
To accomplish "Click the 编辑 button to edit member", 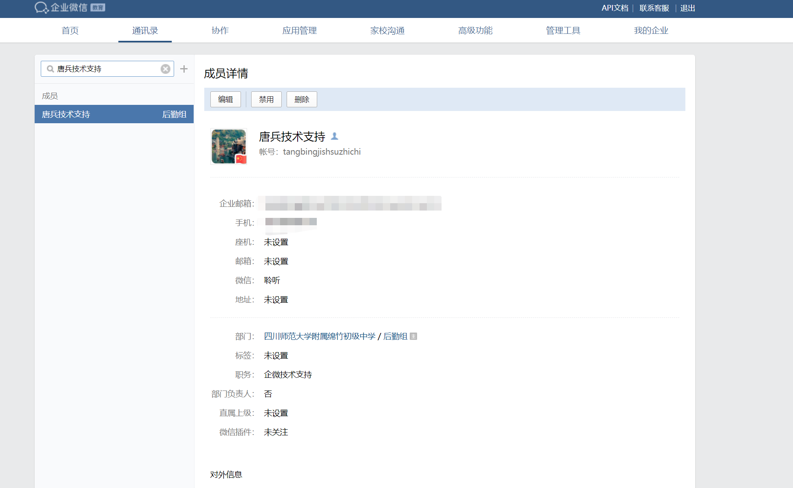I will tap(225, 99).
